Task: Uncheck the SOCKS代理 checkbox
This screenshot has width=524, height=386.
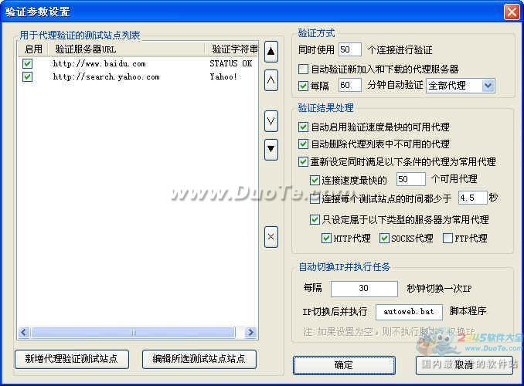Action: (x=384, y=239)
